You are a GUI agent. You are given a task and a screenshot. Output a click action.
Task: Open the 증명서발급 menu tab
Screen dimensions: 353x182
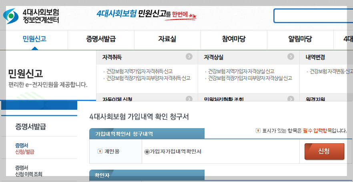101,39
